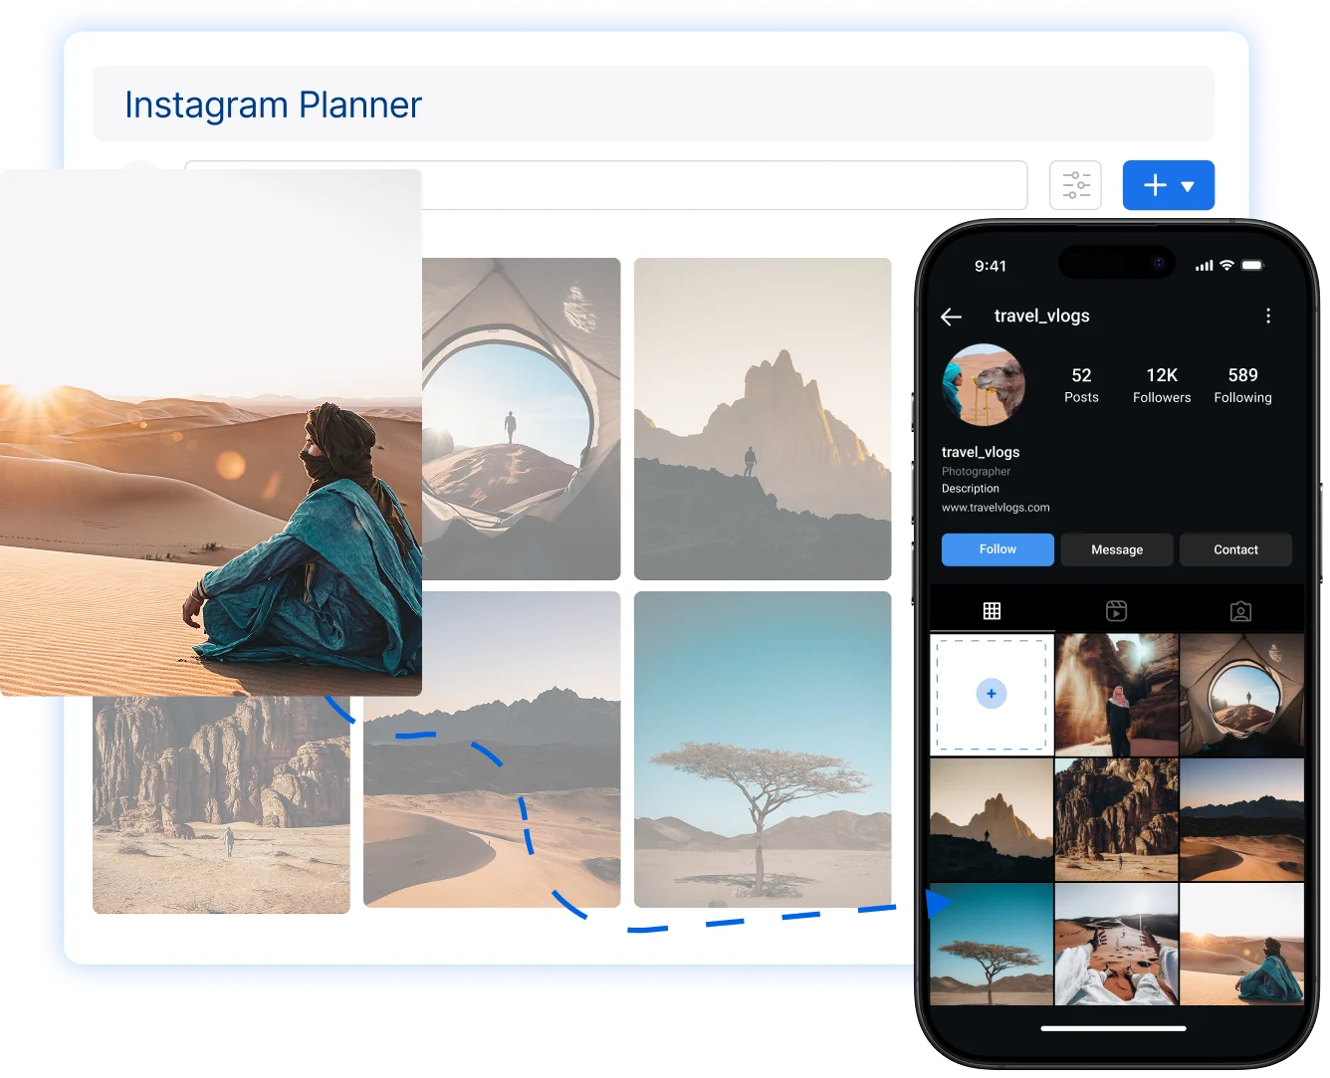Image resolution: width=1330 pixels, height=1078 pixels.
Task: Select the tent photo thumbnail in the profile grid
Action: (x=1240, y=694)
